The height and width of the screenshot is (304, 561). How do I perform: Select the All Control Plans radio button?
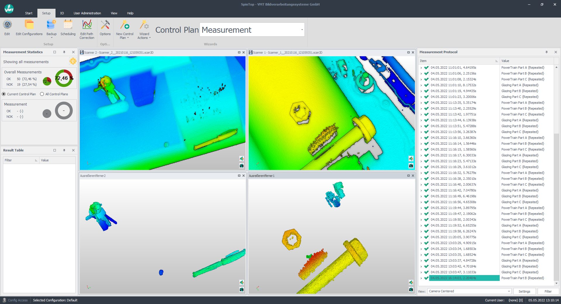pos(41,94)
